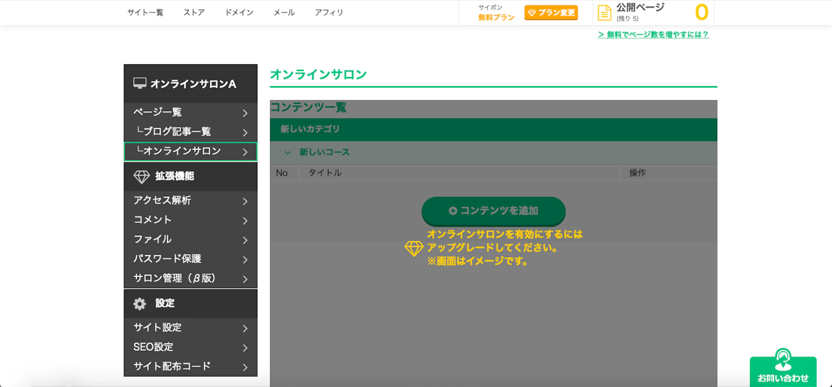Screen dimensions: 832x387
Task: Click the document icon beside 公開ページ
Action: click(x=604, y=13)
